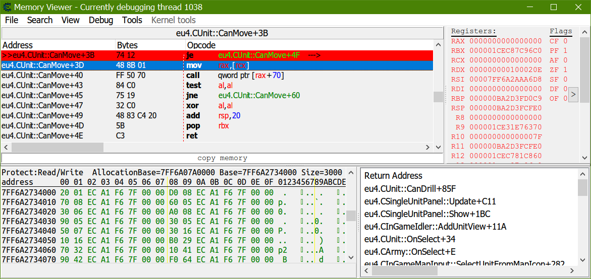Select the CanMove+43 test al,al row

point(217,85)
